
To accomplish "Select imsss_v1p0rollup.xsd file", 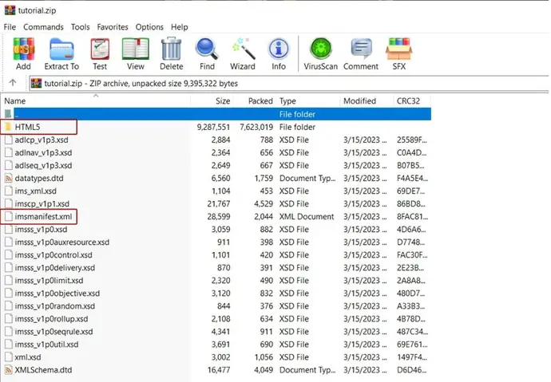I will [x=51, y=318].
